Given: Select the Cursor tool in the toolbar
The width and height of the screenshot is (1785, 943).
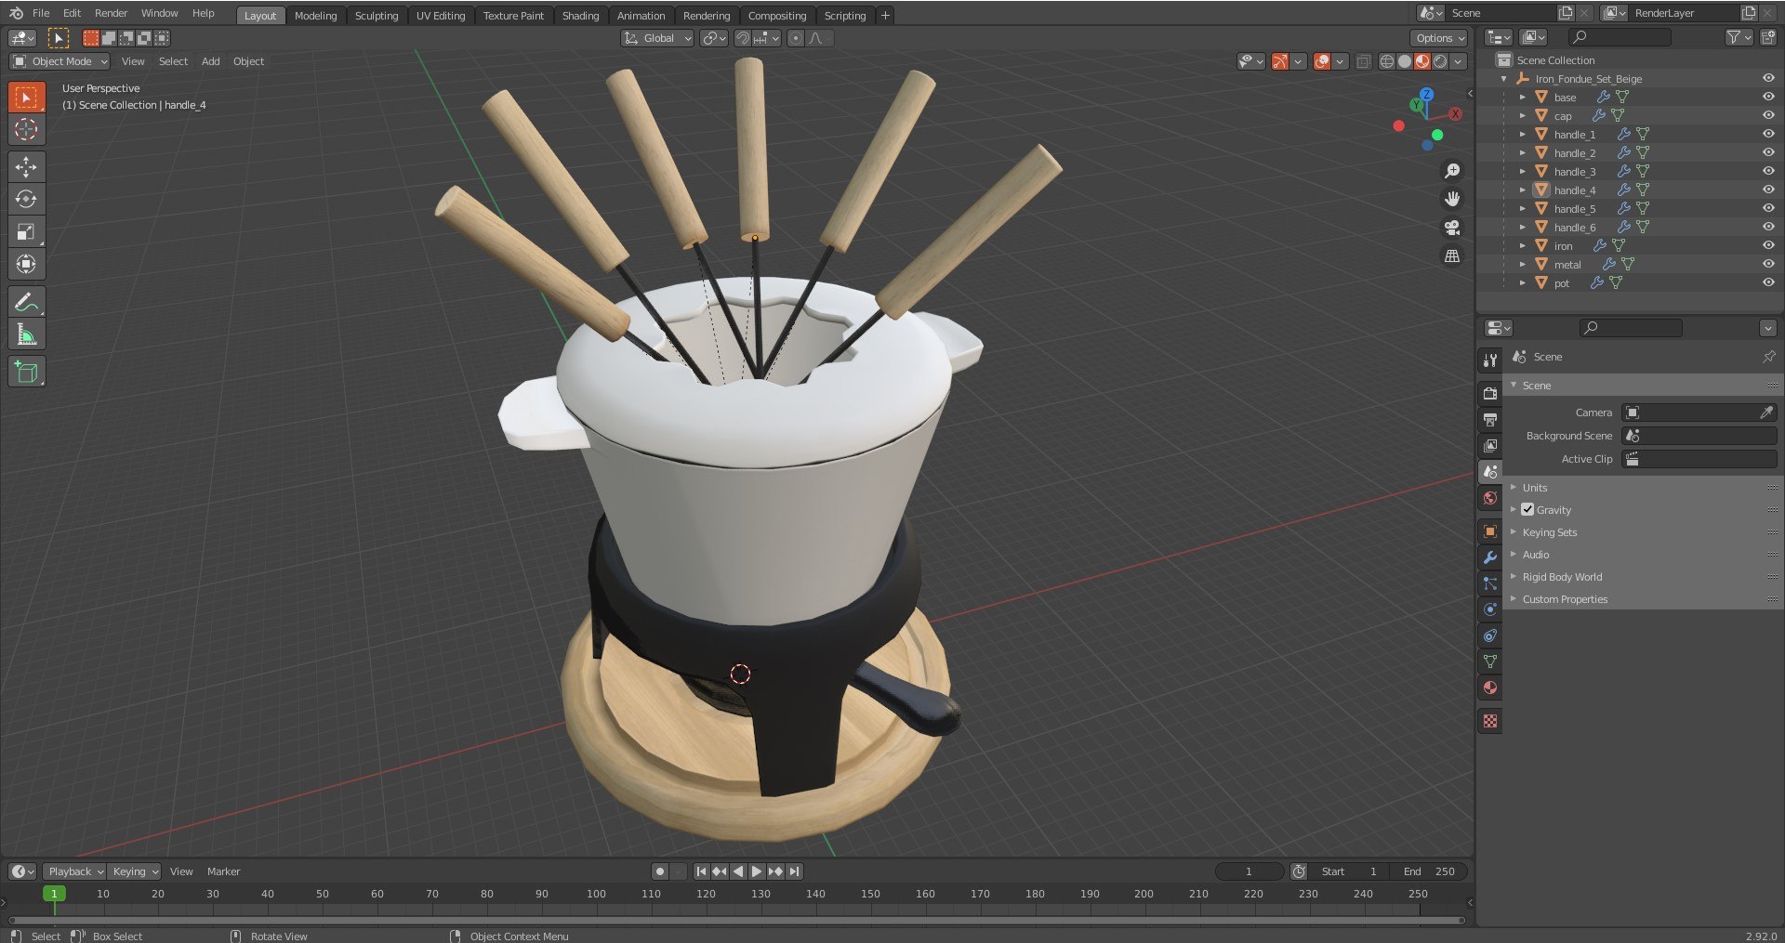Looking at the screenshot, I should pos(26,130).
